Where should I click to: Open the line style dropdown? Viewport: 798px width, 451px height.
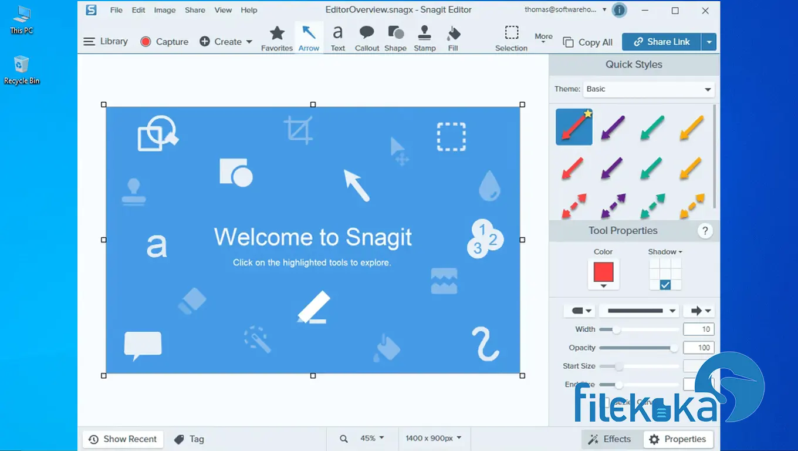[x=638, y=311]
